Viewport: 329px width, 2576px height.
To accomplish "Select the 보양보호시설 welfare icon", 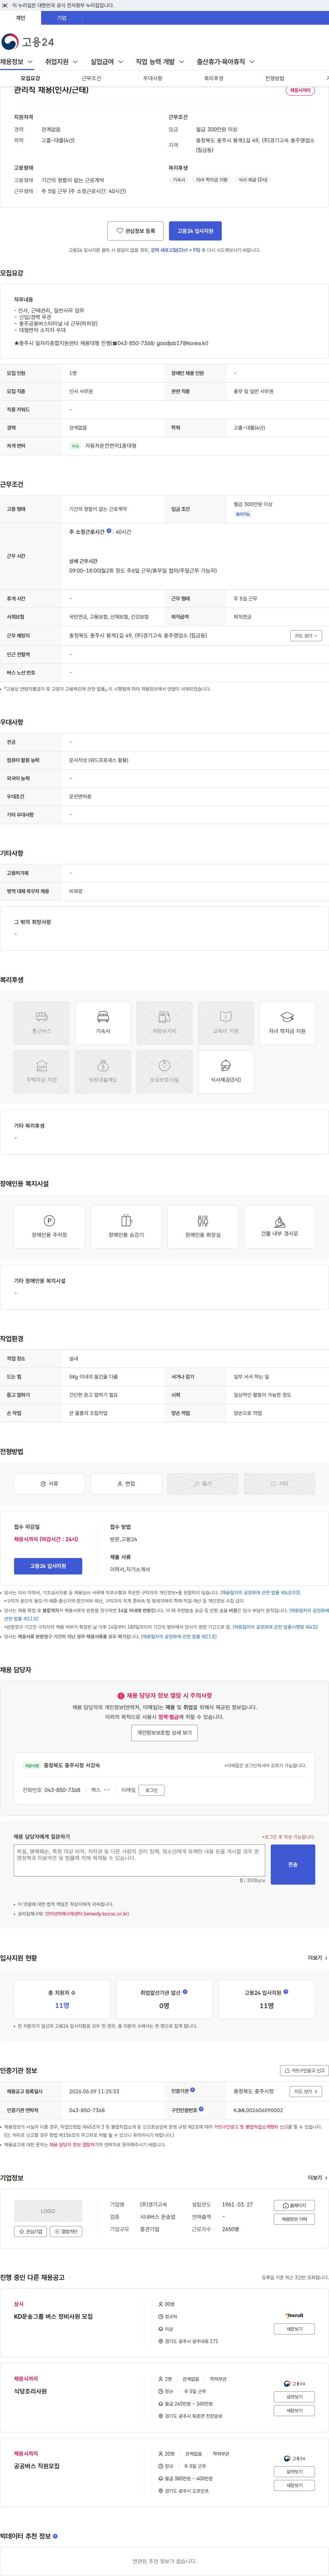I will pyautogui.click(x=164, y=1072).
